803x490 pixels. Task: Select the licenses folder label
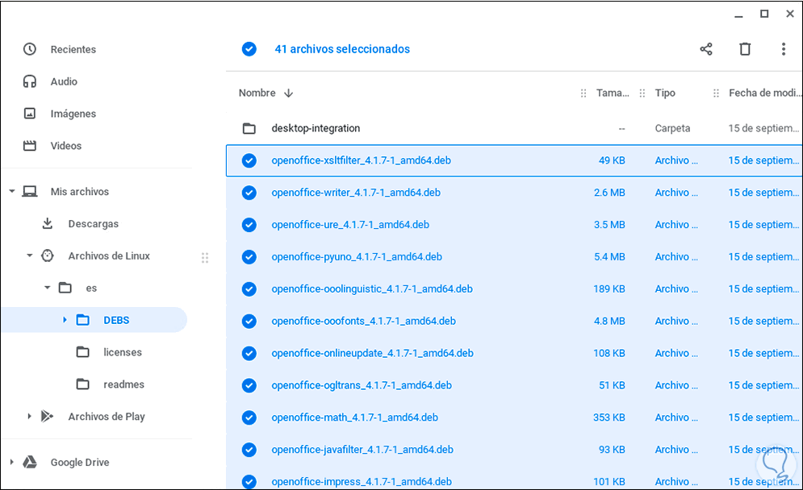coord(123,352)
